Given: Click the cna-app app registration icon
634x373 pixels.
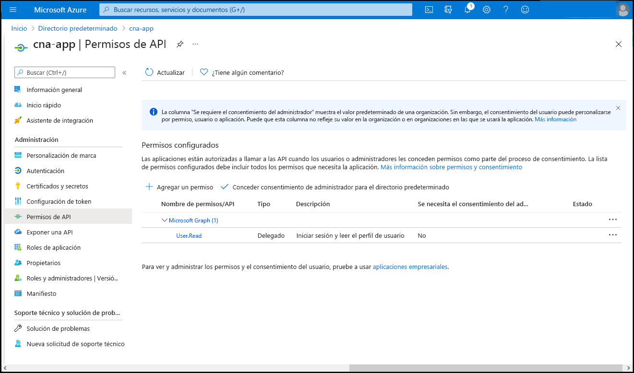Looking at the screenshot, I should coord(20,47).
